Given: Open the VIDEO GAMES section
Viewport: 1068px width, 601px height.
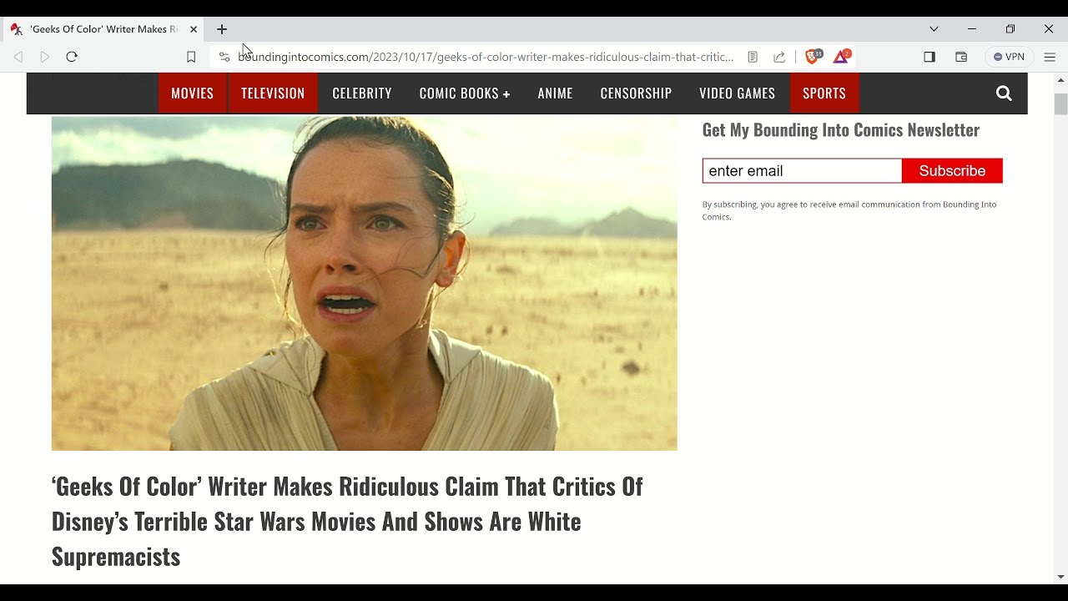Looking at the screenshot, I should [738, 93].
